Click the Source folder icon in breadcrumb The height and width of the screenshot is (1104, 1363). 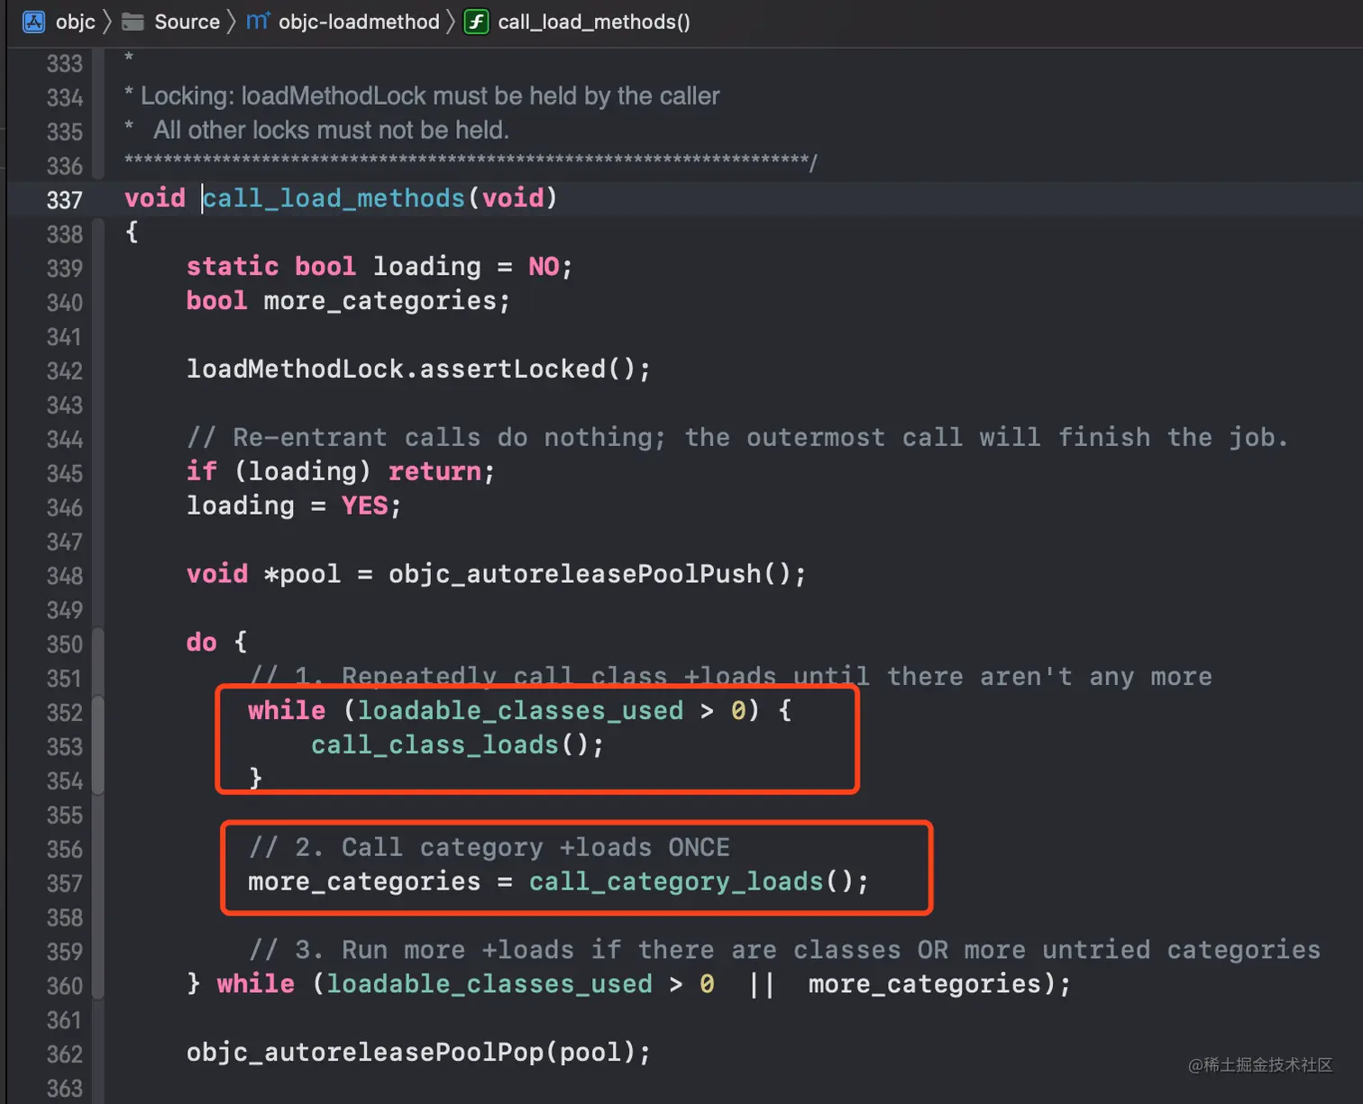pyautogui.click(x=133, y=22)
